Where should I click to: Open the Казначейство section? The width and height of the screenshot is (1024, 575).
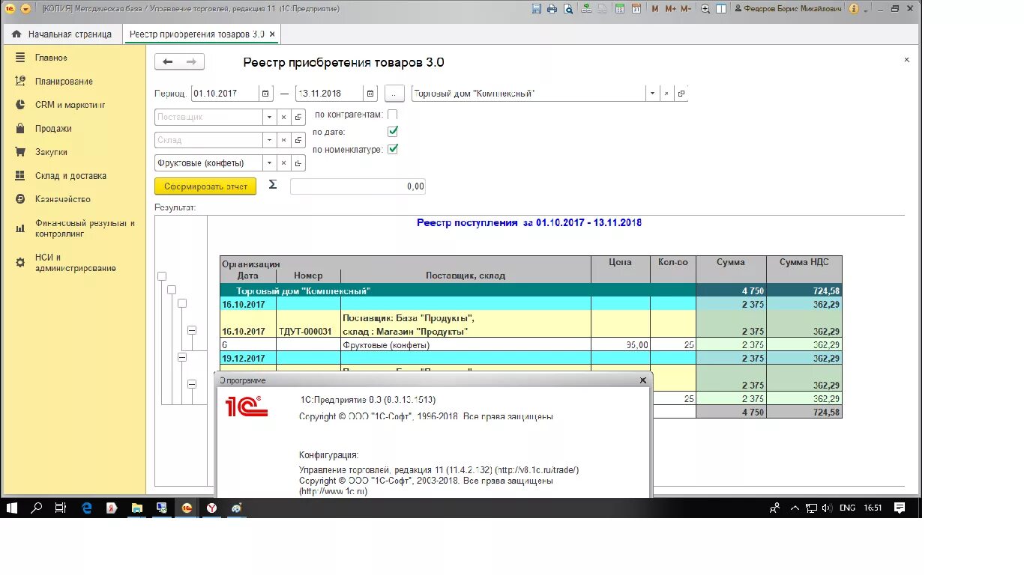tap(63, 199)
